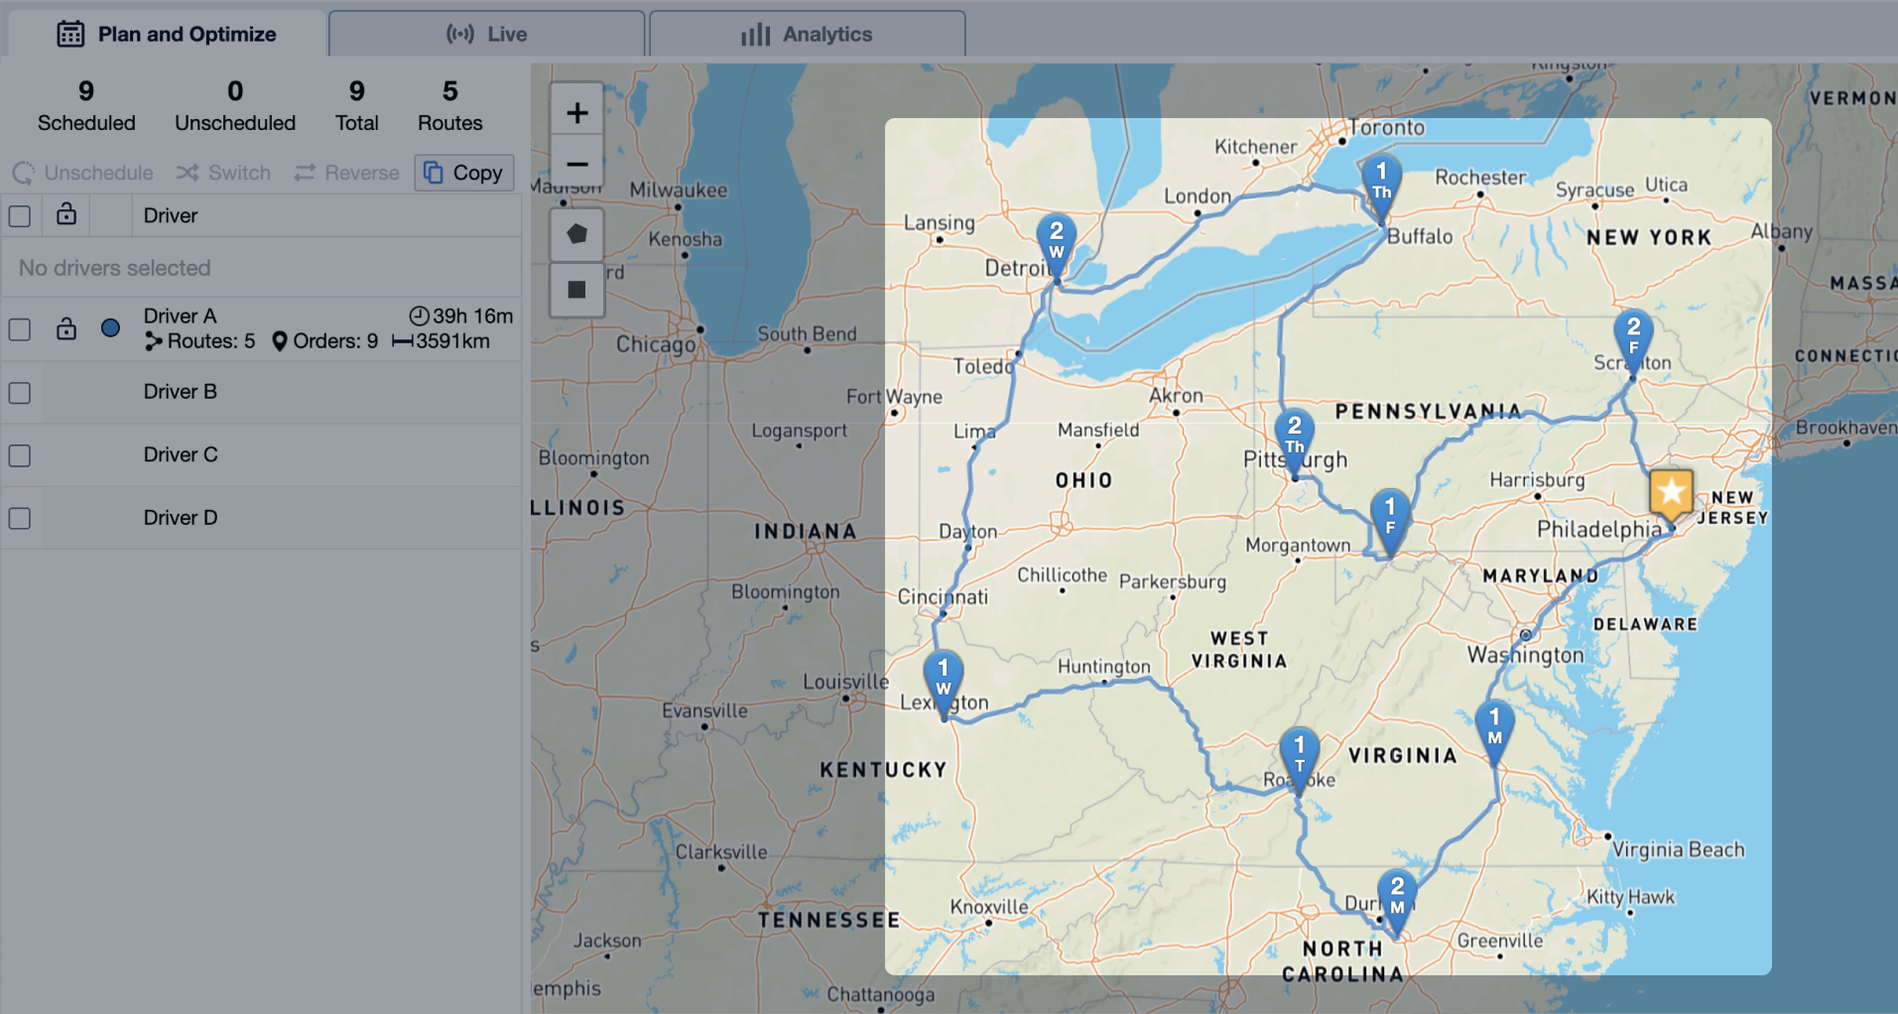The width and height of the screenshot is (1898, 1014).
Task: Click the bar chart icon on the Analytics tab
Action: click(x=755, y=33)
